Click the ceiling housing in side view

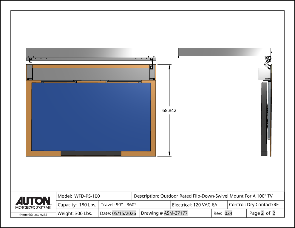(225, 52)
